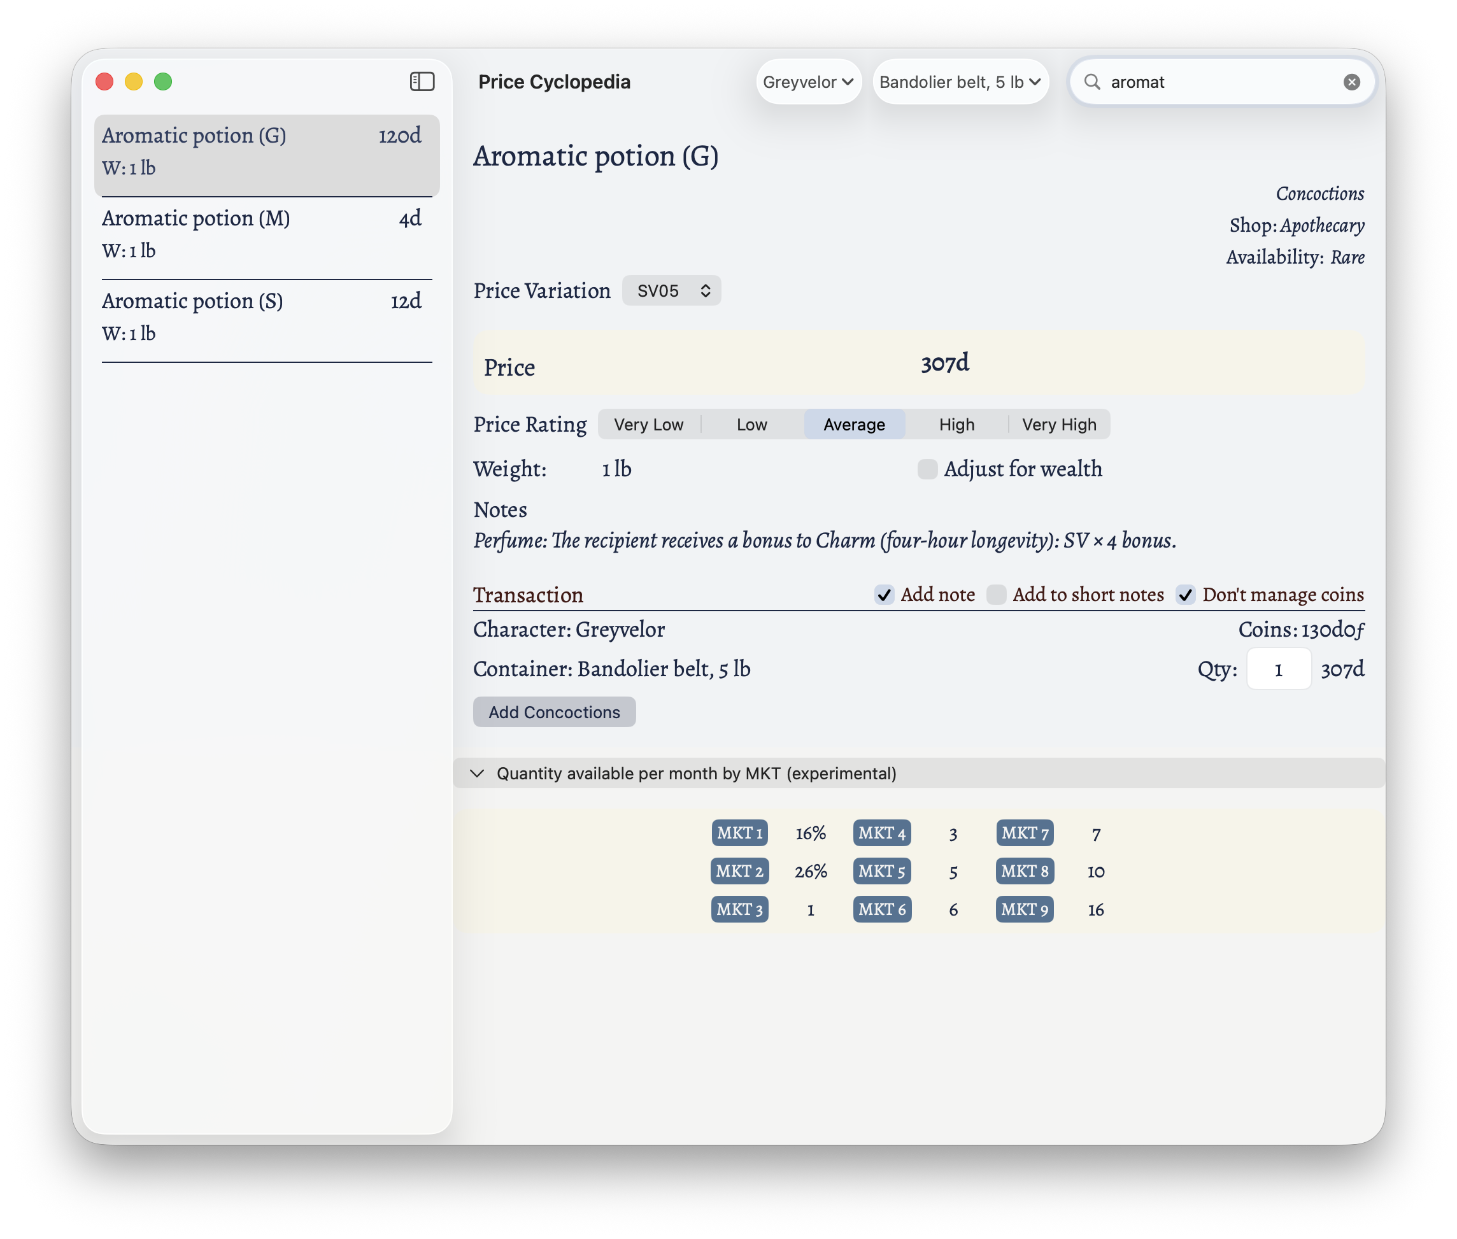The image size is (1457, 1239).
Task: Uncheck the Add note checkbox
Action: click(884, 595)
